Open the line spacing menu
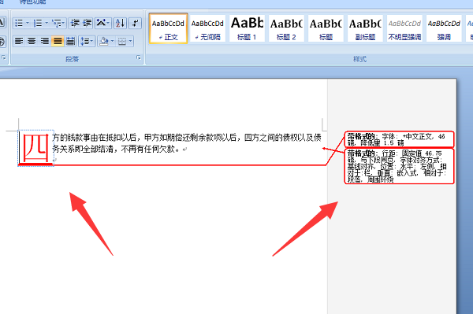 coord(87,41)
